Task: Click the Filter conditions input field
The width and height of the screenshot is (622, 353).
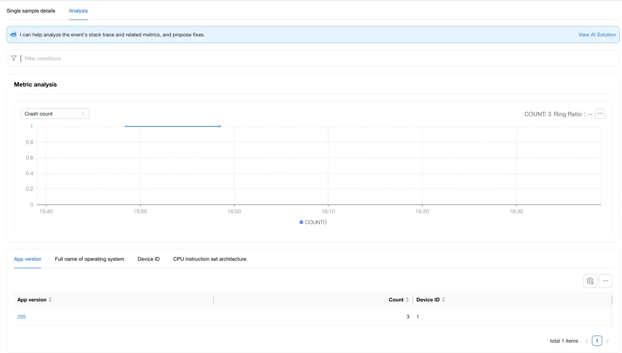Action: click(x=173, y=58)
